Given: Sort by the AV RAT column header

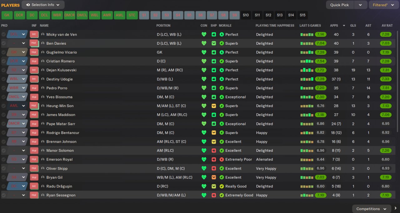Looking at the screenshot, I should point(387,26).
